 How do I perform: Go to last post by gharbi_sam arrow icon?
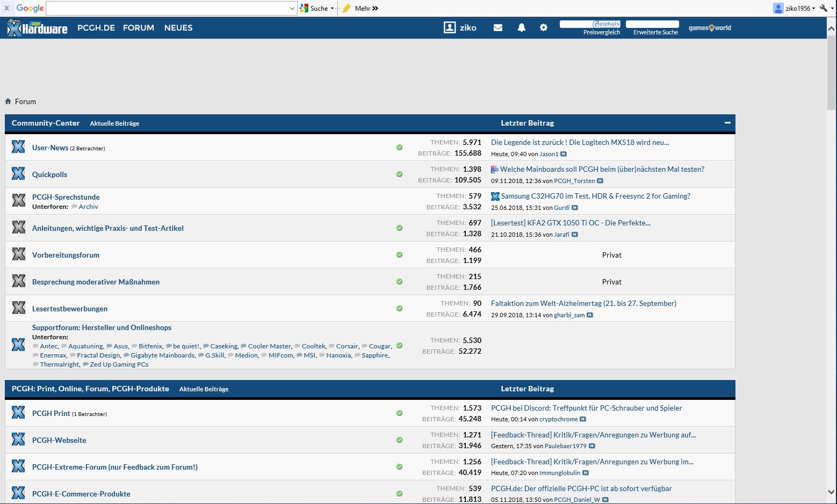(590, 315)
